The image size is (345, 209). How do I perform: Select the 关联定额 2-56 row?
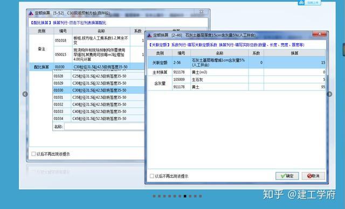[237, 62]
